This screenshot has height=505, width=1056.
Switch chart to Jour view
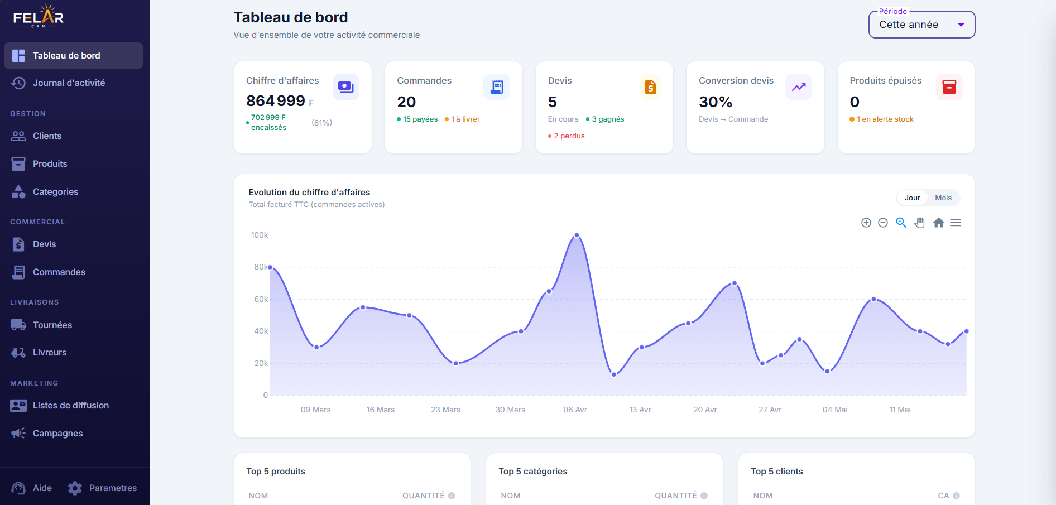click(912, 198)
